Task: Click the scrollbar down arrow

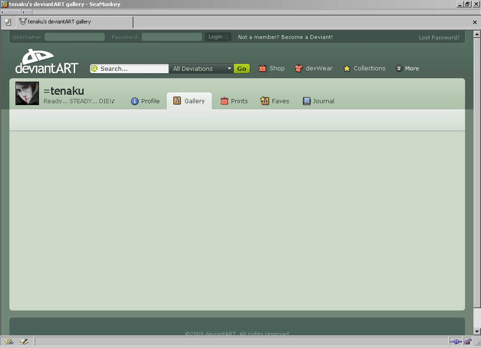Action: pos(477,332)
